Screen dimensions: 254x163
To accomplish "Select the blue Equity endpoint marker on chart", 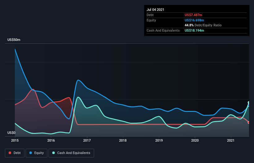I will [249, 105].
